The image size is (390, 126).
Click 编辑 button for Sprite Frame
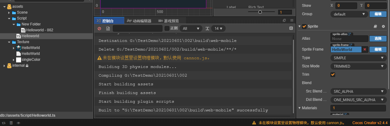[x=378, y=49]
